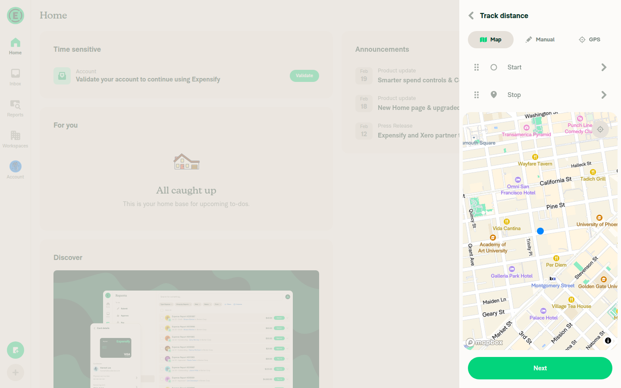
Task: Switch to the Manual entry tab
Action: click(540, 39)
